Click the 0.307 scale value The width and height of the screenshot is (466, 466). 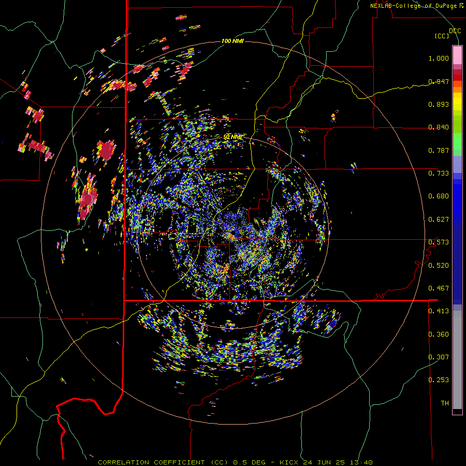click(439, 357)
